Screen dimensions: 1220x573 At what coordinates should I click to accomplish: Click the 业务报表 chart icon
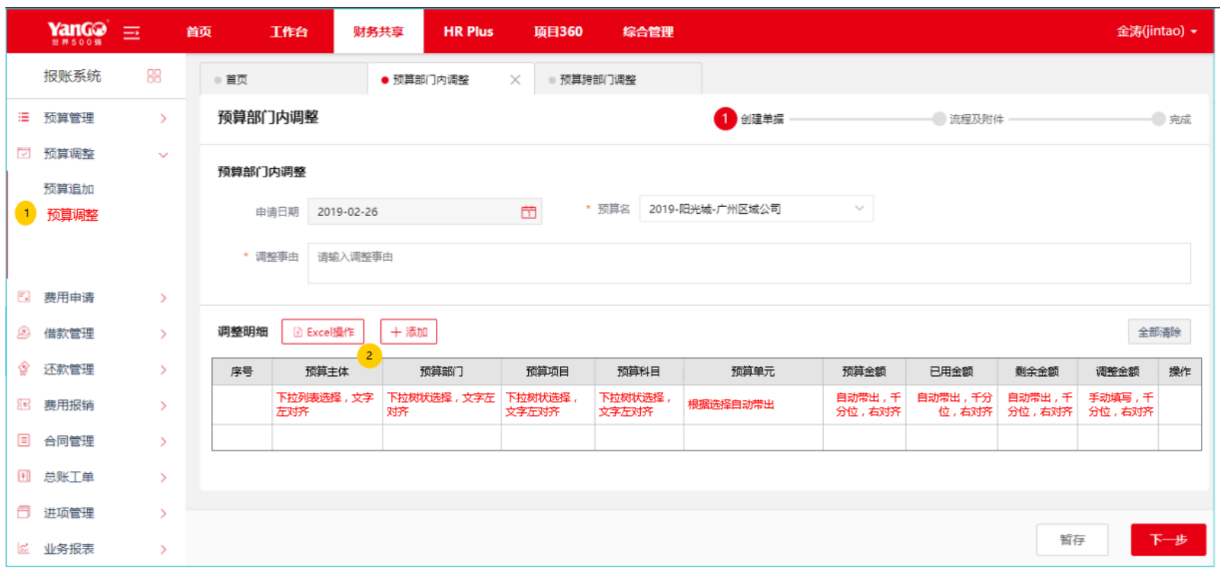[24, 548]
